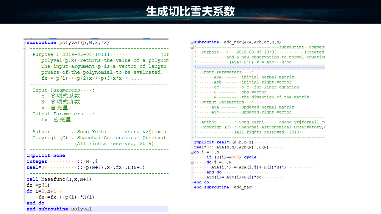
Task: Collapse the polyval subroutine fold marker
Action: [25, 43]
